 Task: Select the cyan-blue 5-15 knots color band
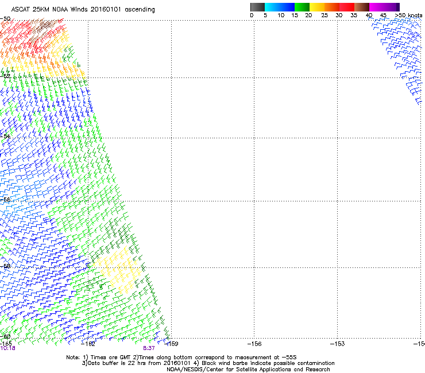click(x=280, y=7)
